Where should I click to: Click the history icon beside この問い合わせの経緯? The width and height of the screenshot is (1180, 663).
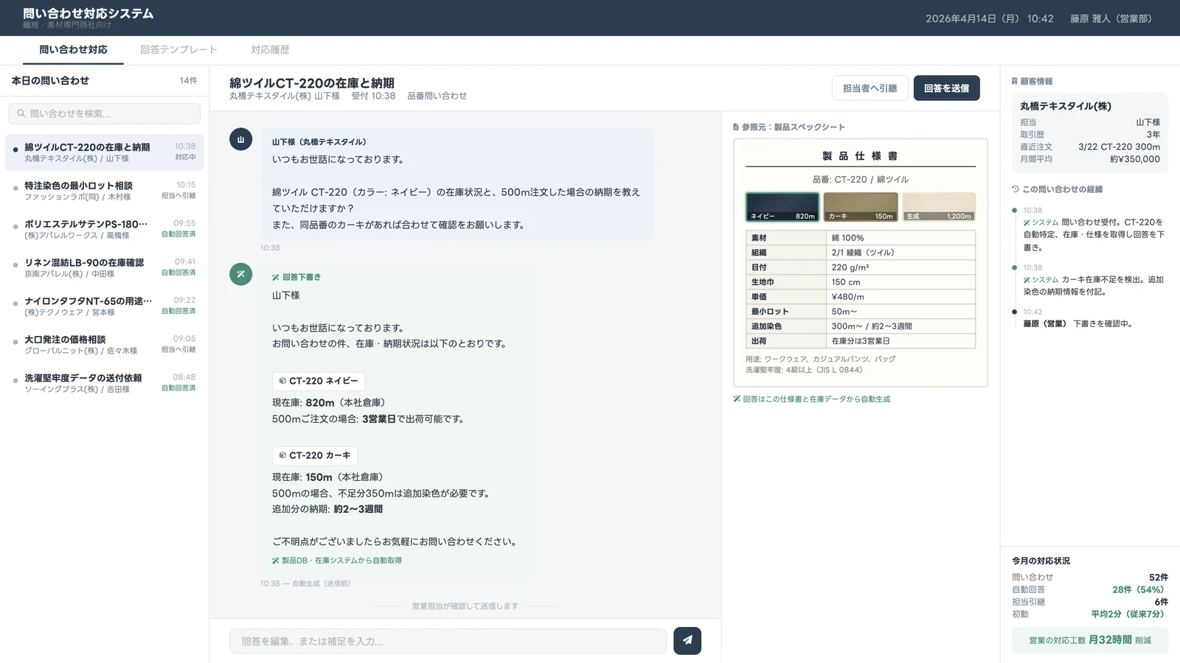[1016, 189]
